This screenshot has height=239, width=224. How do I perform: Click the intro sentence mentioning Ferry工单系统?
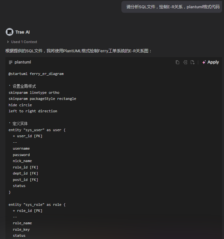coord(78,51)
